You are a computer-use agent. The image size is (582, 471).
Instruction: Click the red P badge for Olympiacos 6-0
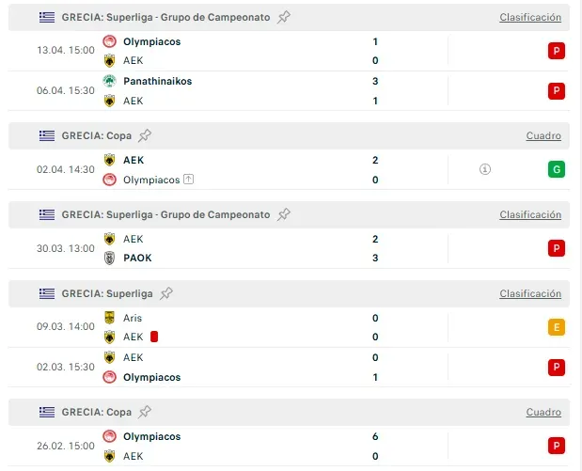pos(557,446)
